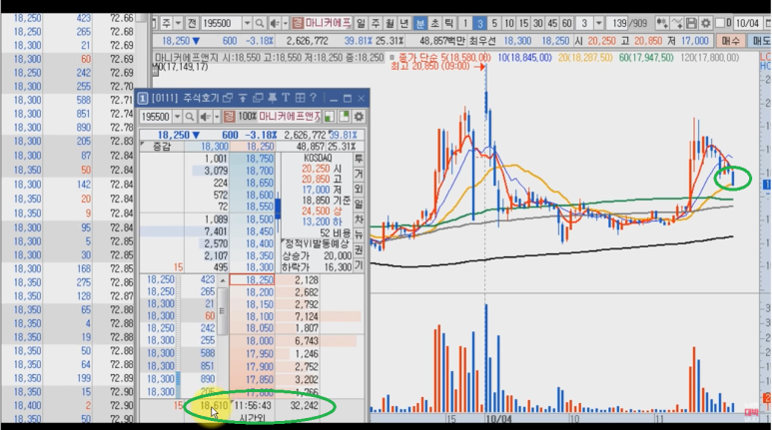Viewport: 772px width, 430px height.
Task: Save chart settings with the disk icon
Action: point(691,23)
